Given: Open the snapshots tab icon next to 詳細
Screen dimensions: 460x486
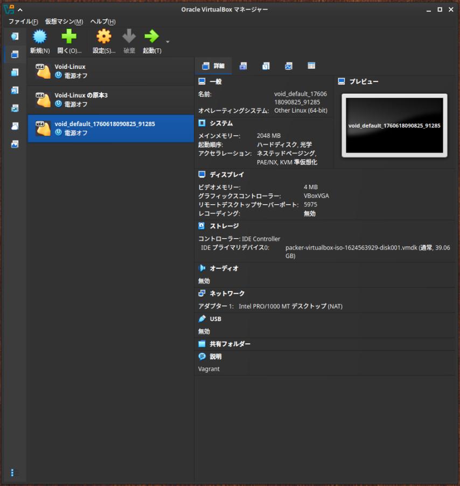Looking at the screenshot, I should (243, 66).
